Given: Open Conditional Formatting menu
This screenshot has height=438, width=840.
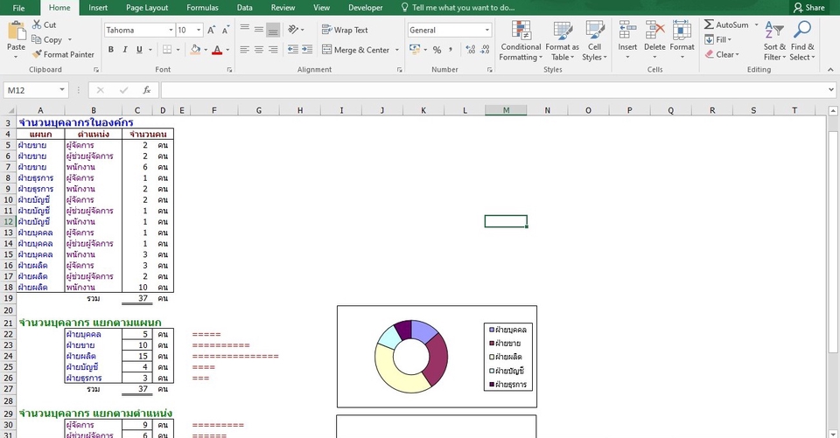Looking at the screenshot, I should [x=521, y=41].
